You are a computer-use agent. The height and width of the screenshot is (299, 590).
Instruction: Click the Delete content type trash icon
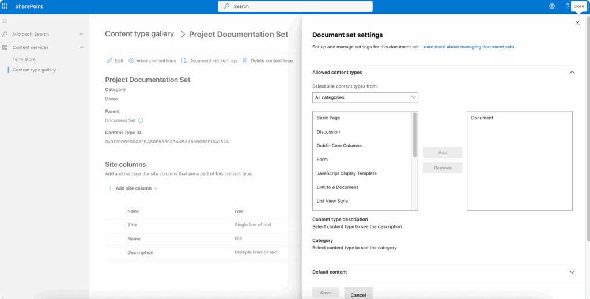(x=245, y=60)
